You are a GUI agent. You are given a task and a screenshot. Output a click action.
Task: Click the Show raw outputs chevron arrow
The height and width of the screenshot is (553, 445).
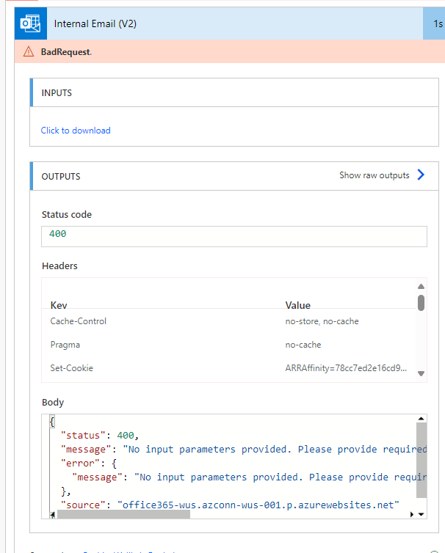click(421, 175)
